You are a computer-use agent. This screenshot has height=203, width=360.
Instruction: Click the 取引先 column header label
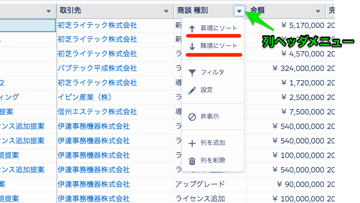pos(70,10)
